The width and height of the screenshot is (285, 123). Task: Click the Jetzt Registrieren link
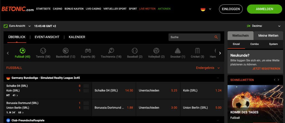[266, 69]
